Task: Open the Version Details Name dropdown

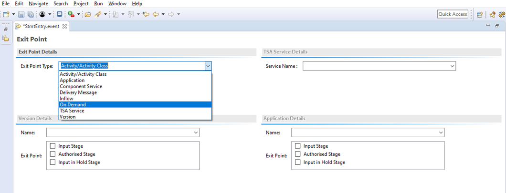Action: click(195, 132)
